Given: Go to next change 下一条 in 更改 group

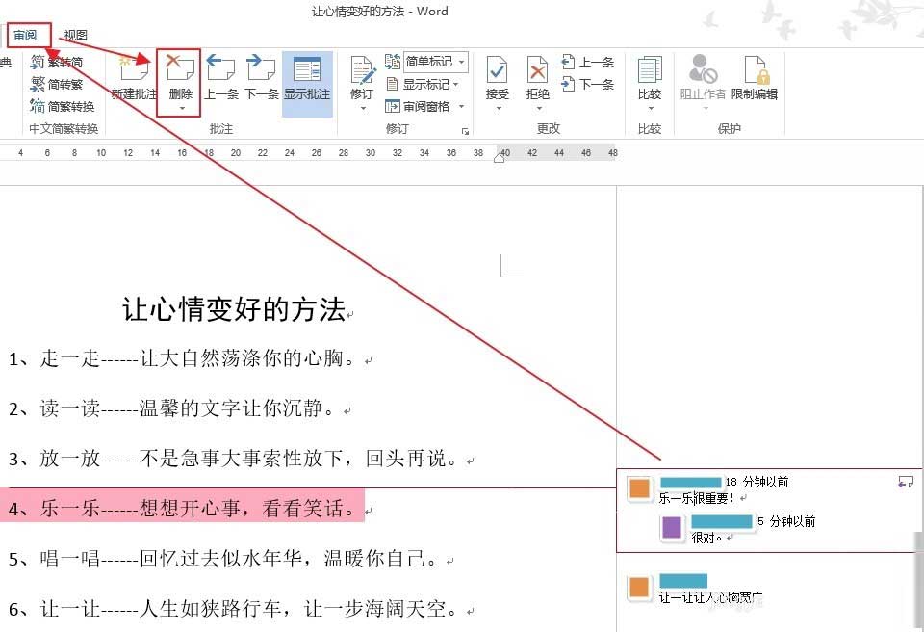Looking at the screenshot, I should pyautogui.click(x=588, y=85).
